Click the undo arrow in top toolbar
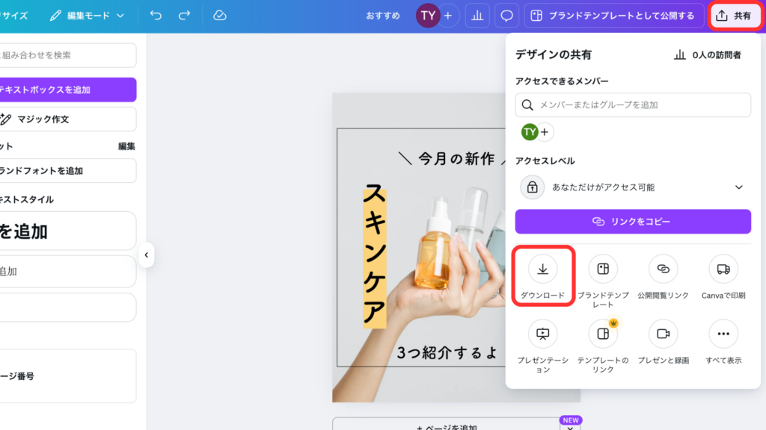This screenshot has height=430, width=766. point(156,16)
